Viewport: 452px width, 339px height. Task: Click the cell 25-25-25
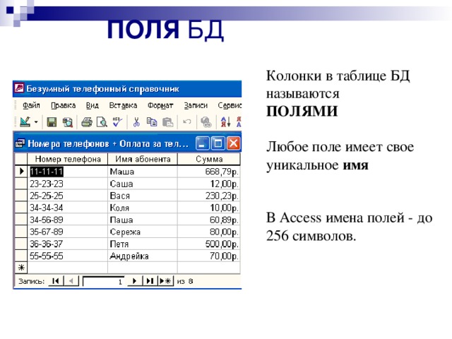pyautogui.click(x=68, y=196)
